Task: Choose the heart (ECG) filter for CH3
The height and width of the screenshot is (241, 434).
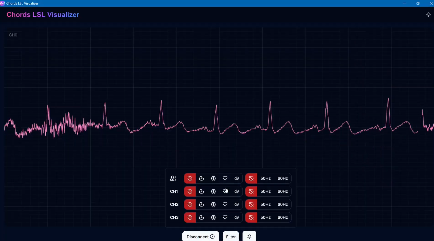Action: click(225, 217)
